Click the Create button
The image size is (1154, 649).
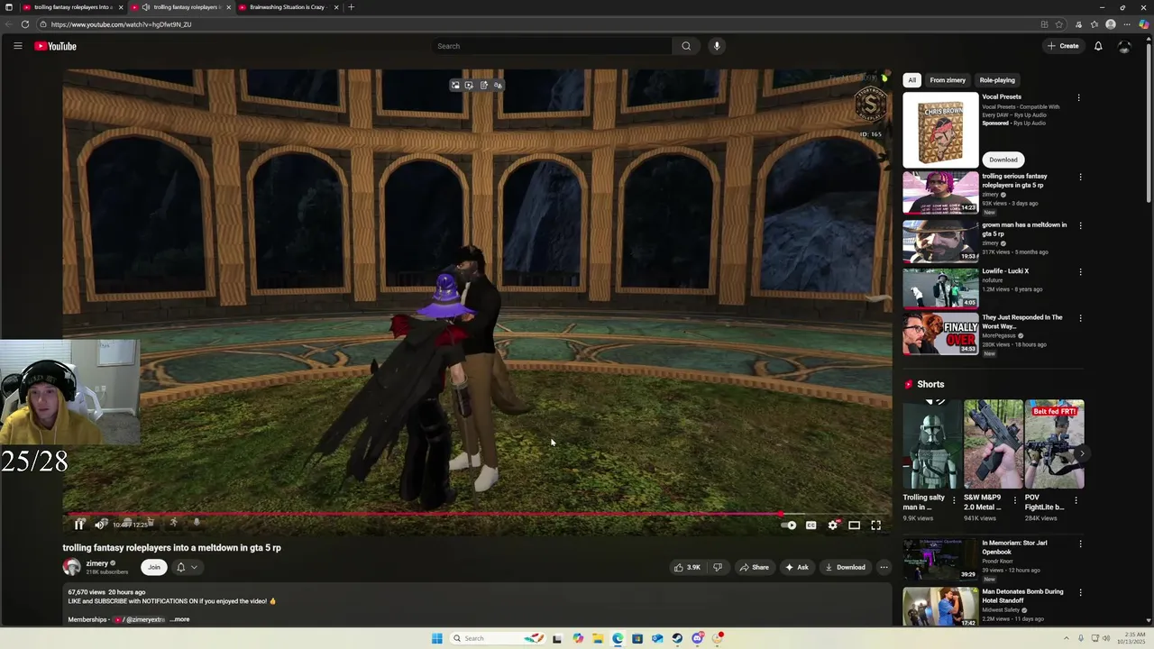tap(1063, 46)
